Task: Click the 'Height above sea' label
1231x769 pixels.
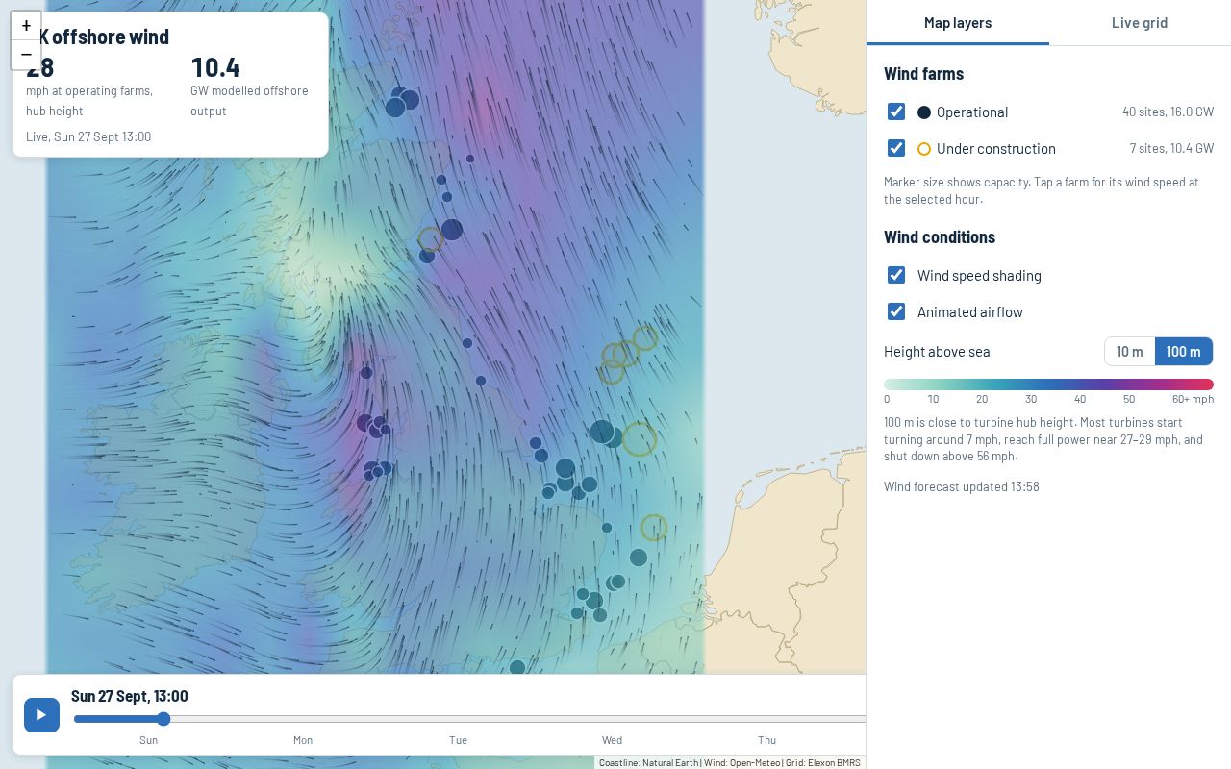Action: click(x=937, y=352)
